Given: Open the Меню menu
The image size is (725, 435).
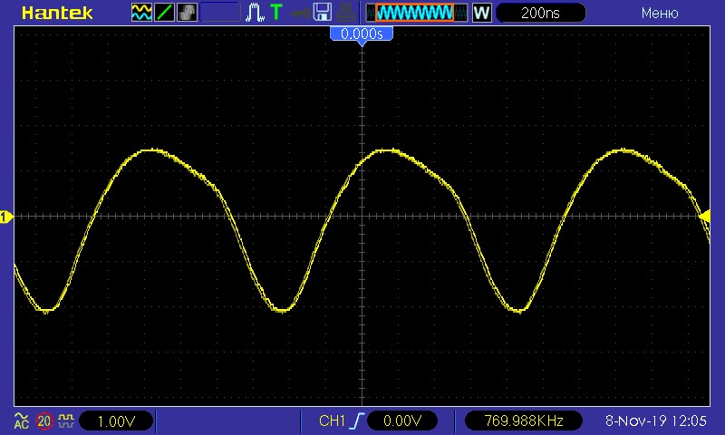Looking at the screenshot, I should (660, 13).
